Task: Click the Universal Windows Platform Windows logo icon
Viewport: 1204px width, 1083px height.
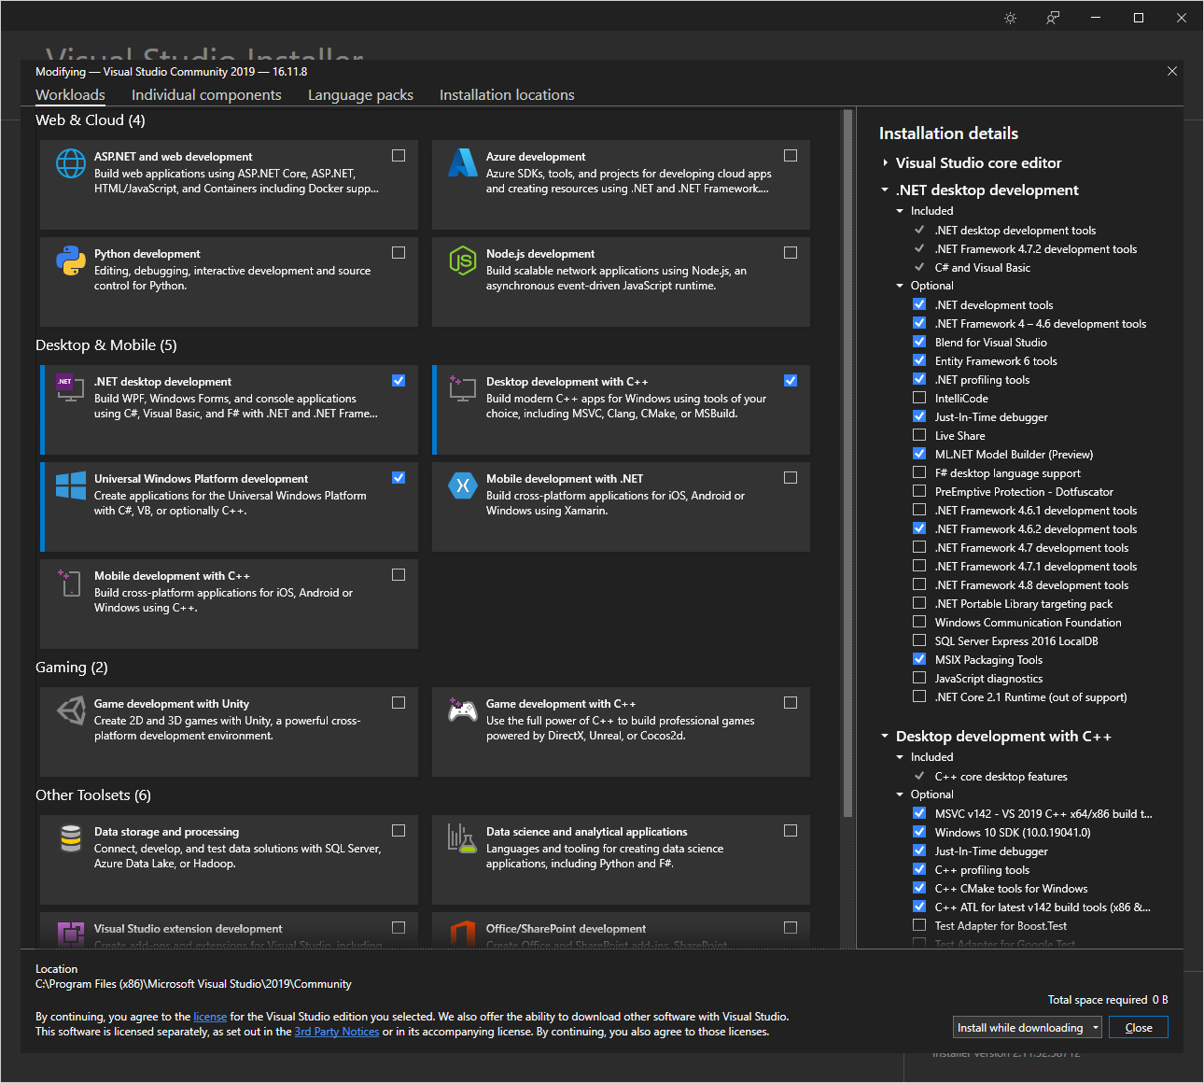Action: click(x=71, y=485)
